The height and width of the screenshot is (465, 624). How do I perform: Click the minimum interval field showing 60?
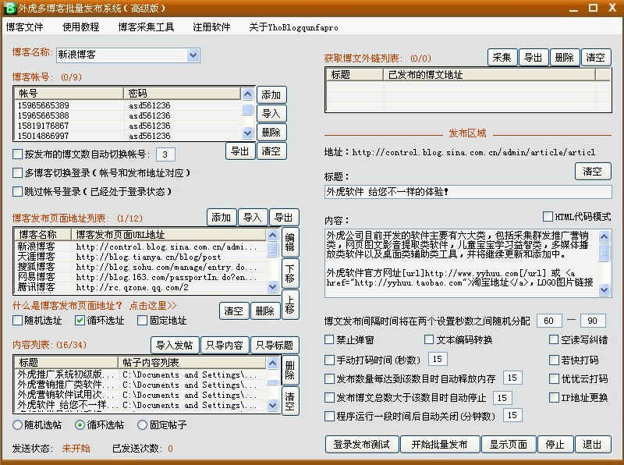click(549, 321)
